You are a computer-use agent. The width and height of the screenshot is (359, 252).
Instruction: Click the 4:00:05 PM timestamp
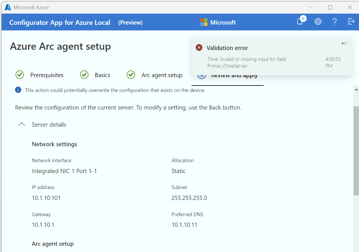(x=333, y=62)
